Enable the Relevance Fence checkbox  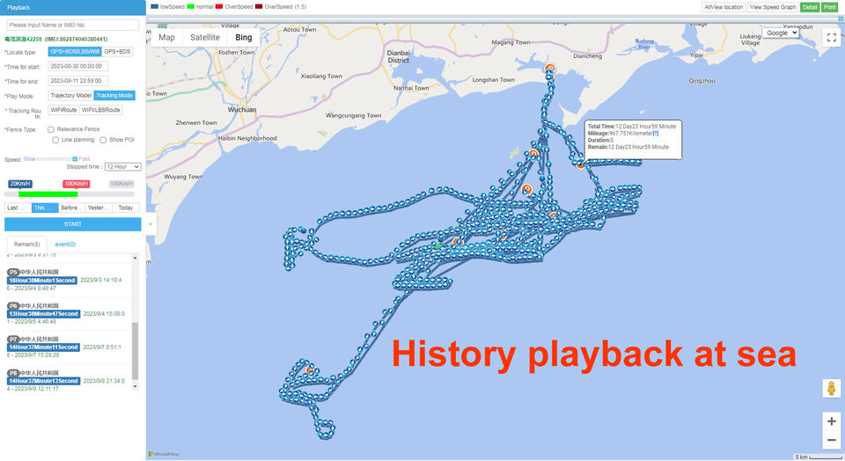pos(51,129)
